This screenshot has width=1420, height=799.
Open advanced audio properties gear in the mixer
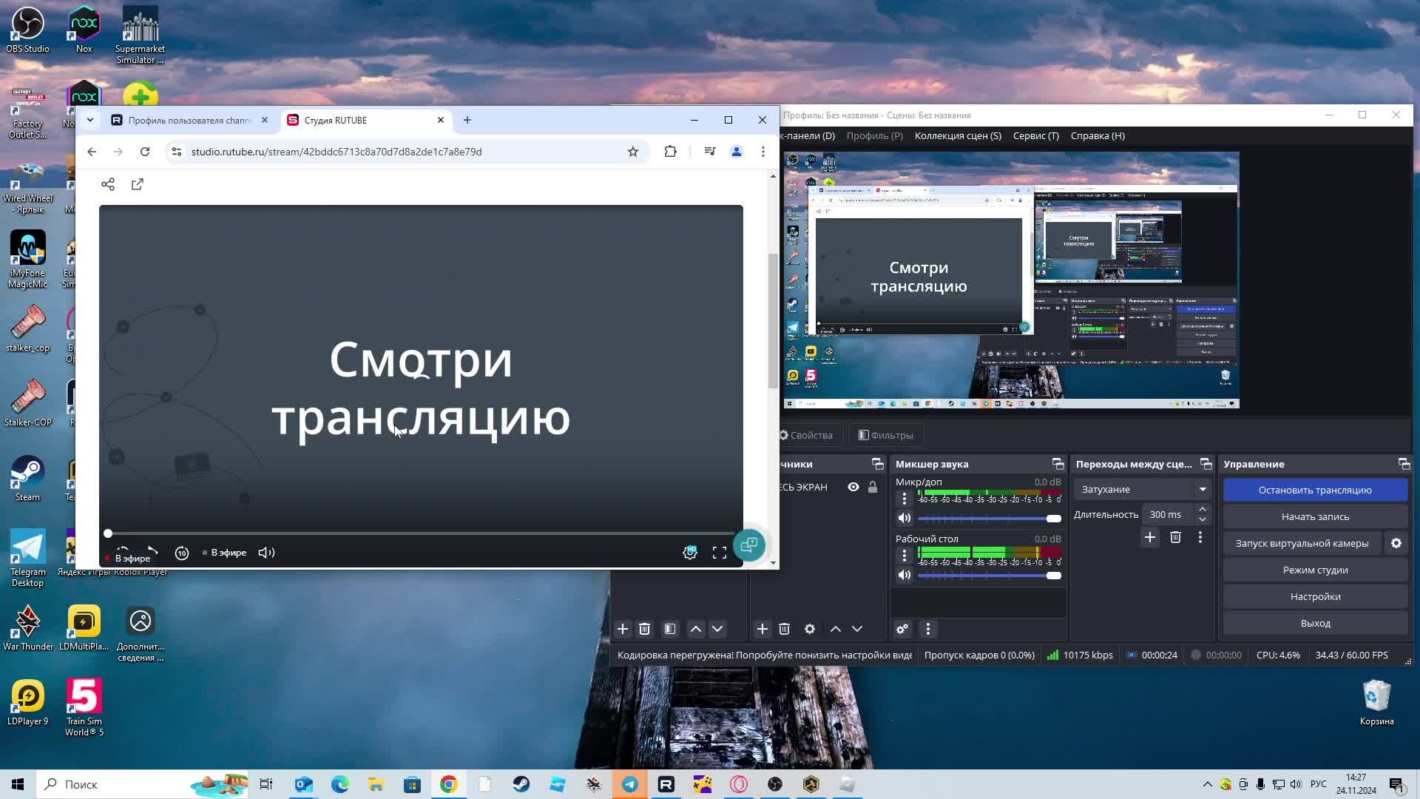[902, 628]
